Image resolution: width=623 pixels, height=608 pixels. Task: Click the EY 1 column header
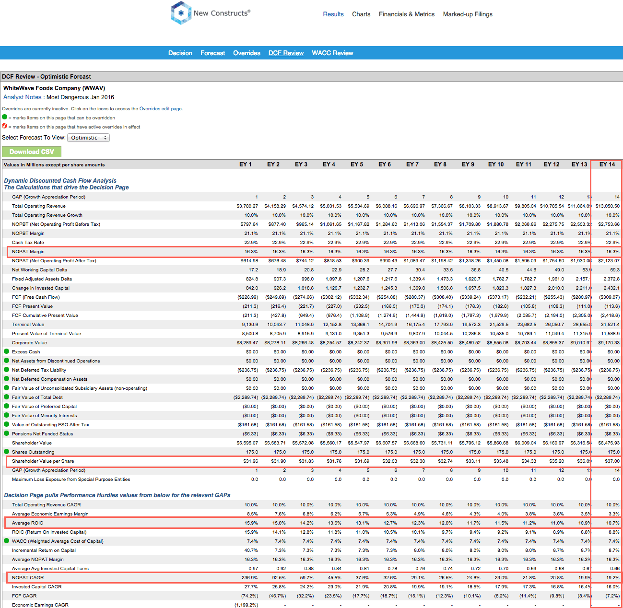click(x=246, y=164)
